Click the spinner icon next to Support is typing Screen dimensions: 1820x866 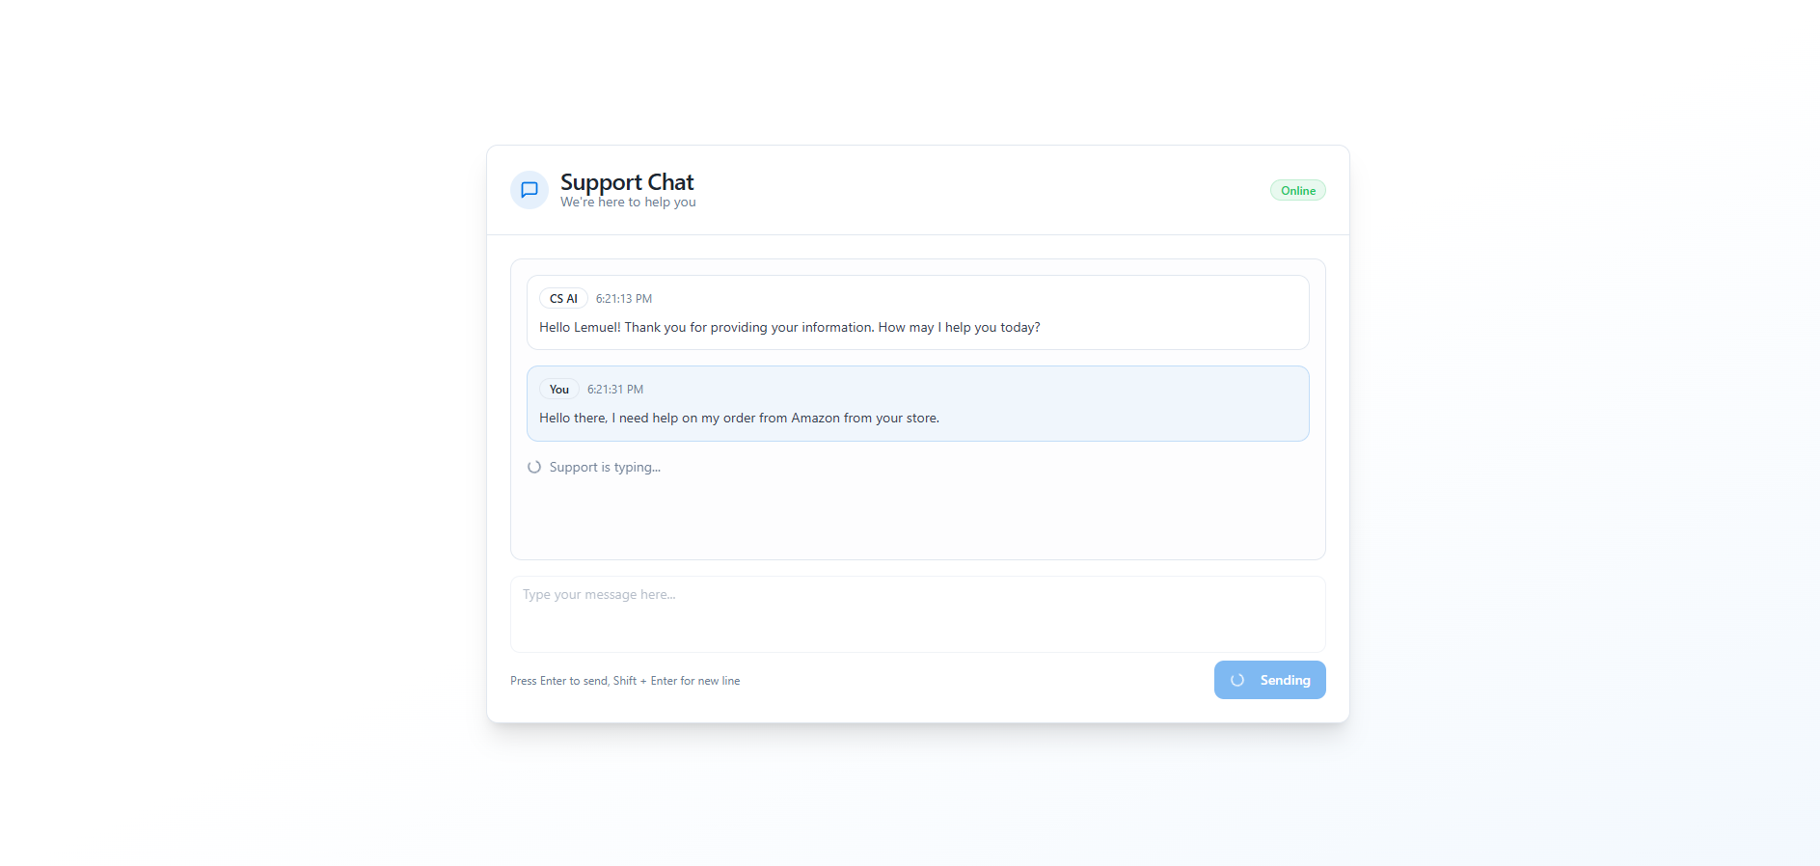pyautogui.click(x=533, y=467)
